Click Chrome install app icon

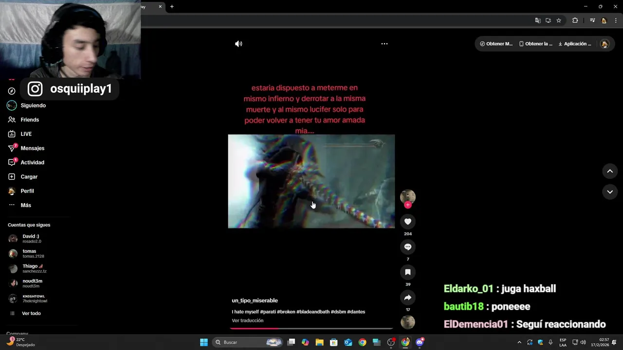pos(548,20)
